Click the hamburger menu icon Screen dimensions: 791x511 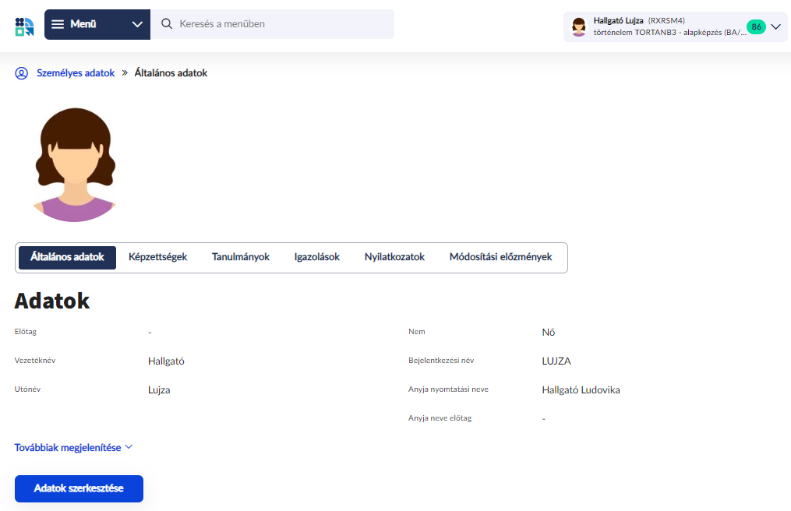tap(58, 24)
